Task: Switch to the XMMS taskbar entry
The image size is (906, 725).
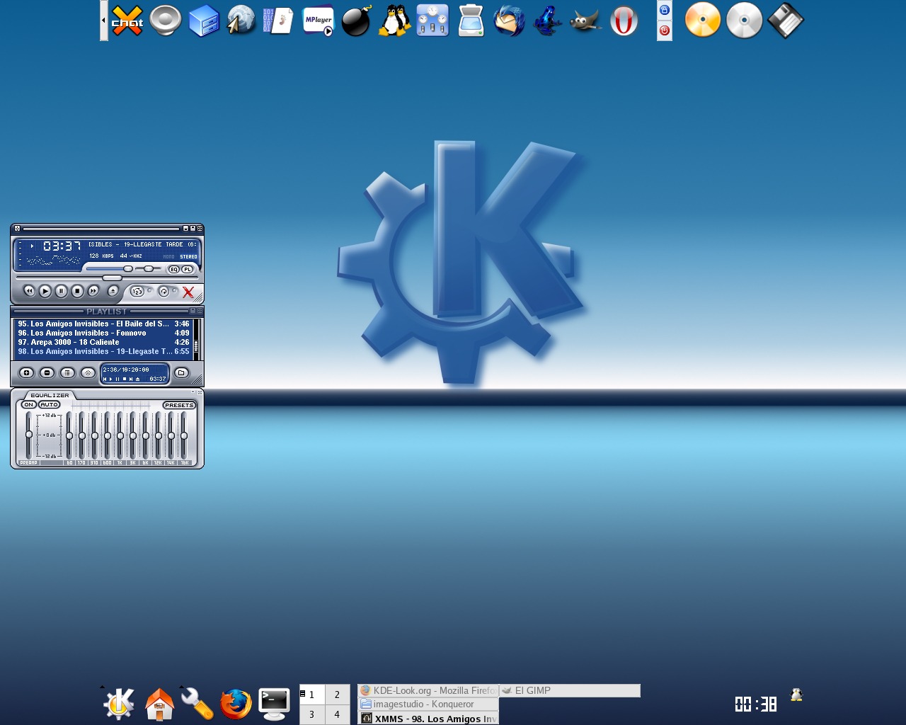Action: coord(428,718)
